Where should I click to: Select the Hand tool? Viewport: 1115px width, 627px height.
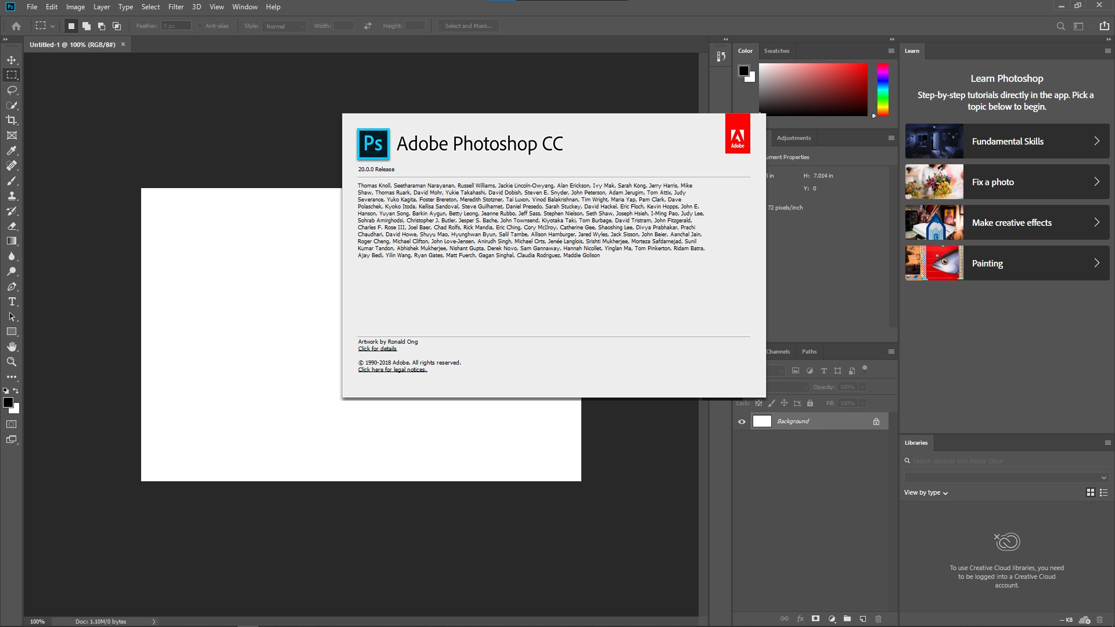click(12, 347)
